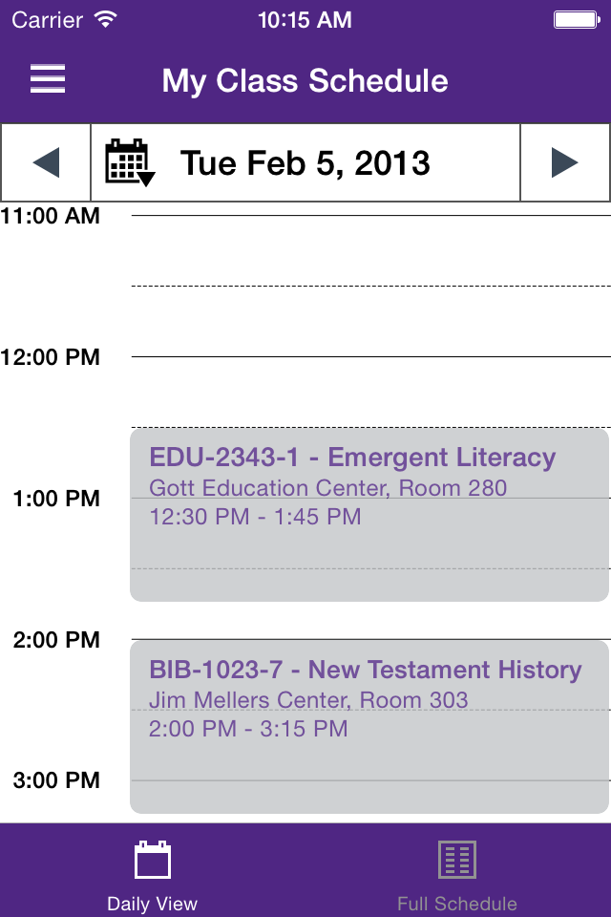Switch to Full Schedule tab

(457, 874)
